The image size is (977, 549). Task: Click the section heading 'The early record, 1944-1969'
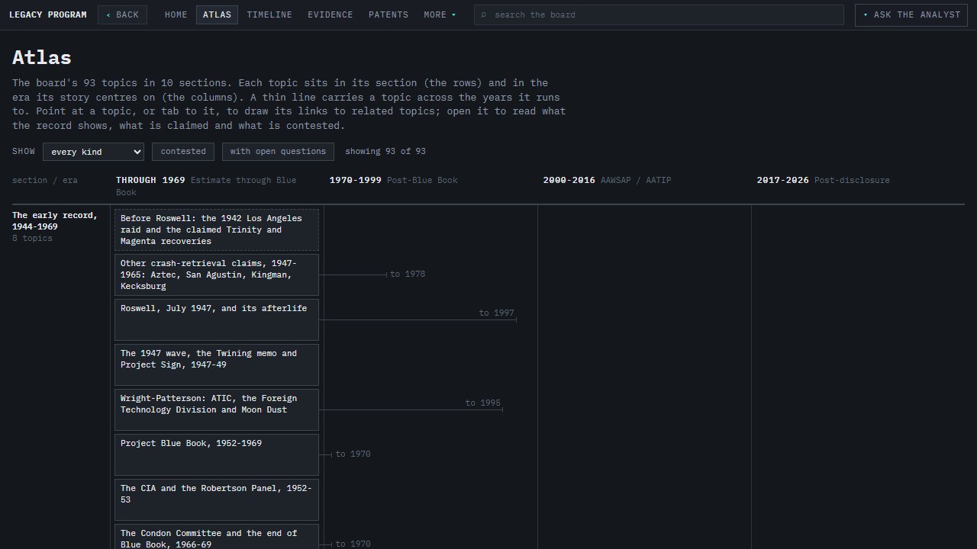[55, 220]
